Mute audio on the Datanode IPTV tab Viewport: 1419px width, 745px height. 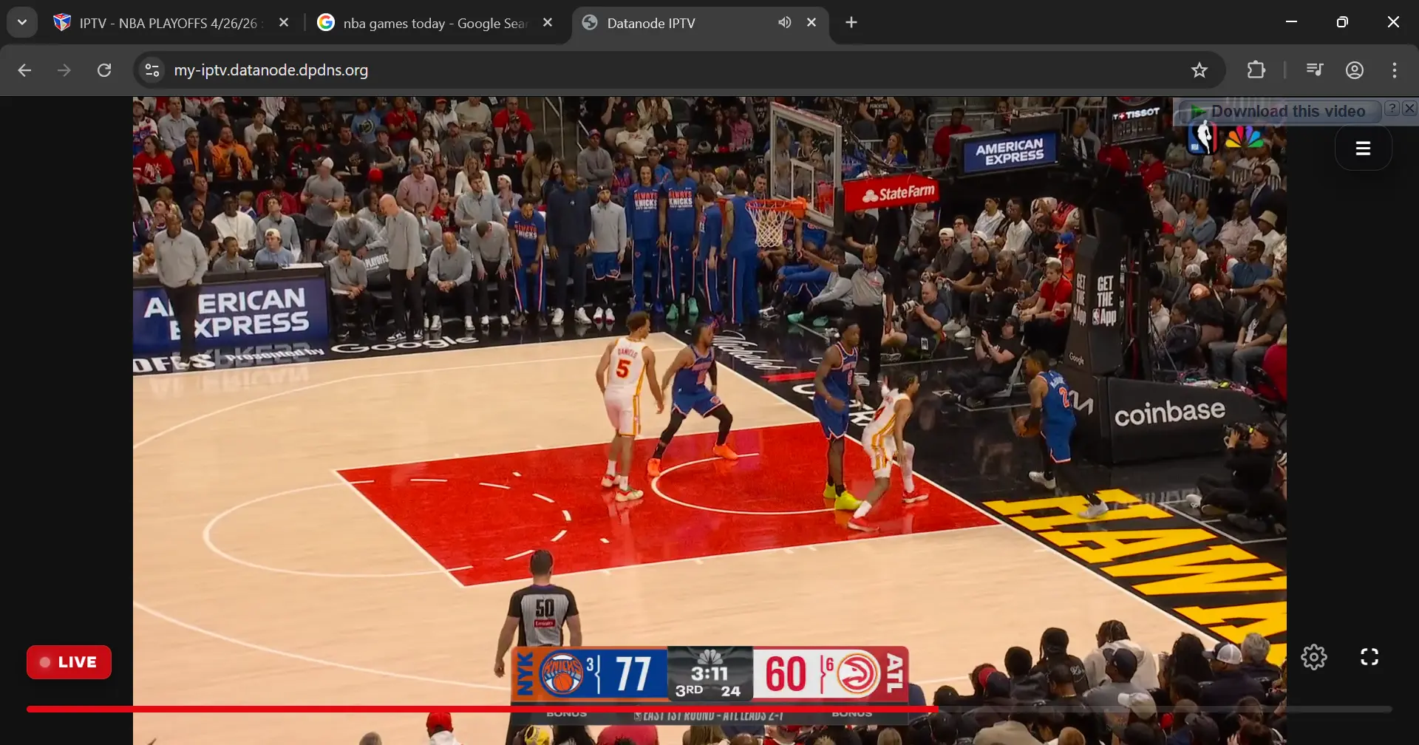[784, 23]
